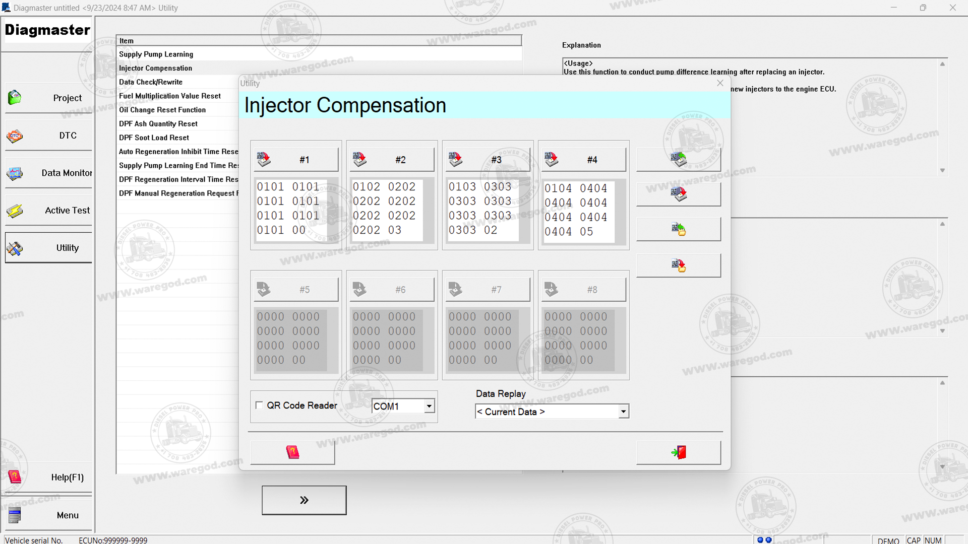This screenshot has width=968, height=544.
Task: Select Supply Pump Learning from the Item list
Action: point(156,54)
